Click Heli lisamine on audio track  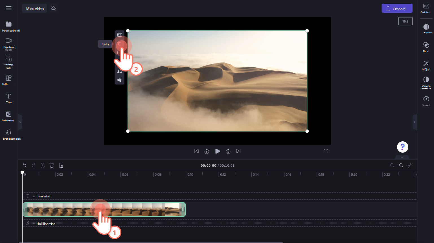(46, 224)
